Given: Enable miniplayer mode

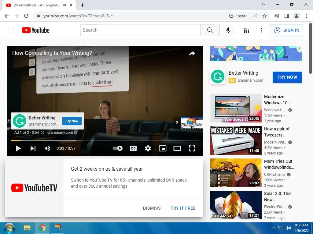Looking at the screenshot, I should point(163,148).
